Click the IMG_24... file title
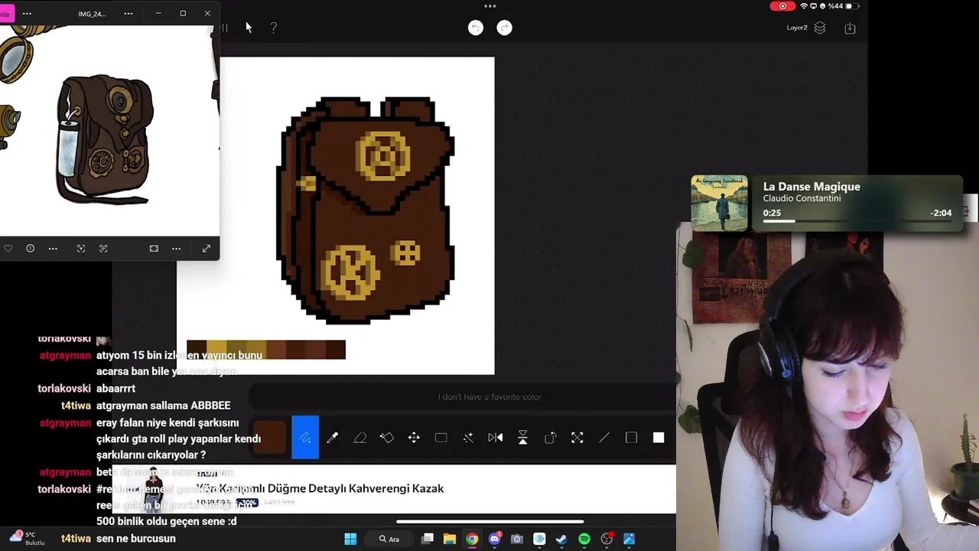Image resolution: width=979 pixels, height=551 pixels. tap(92, 14)
